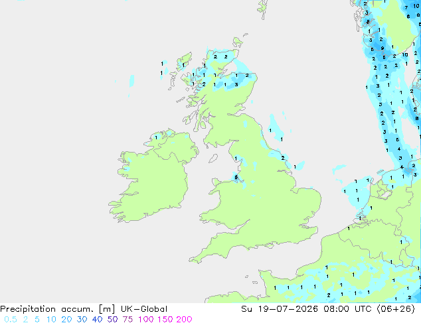The image size is (421, 325).
Task: Click the 'Precipitation accum. [m]' title text
Action: point(58,309)
